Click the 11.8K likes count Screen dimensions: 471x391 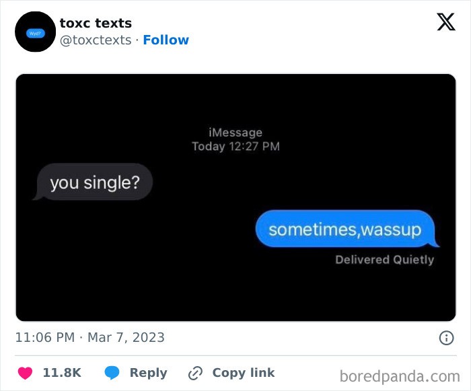tap(62, 373)
